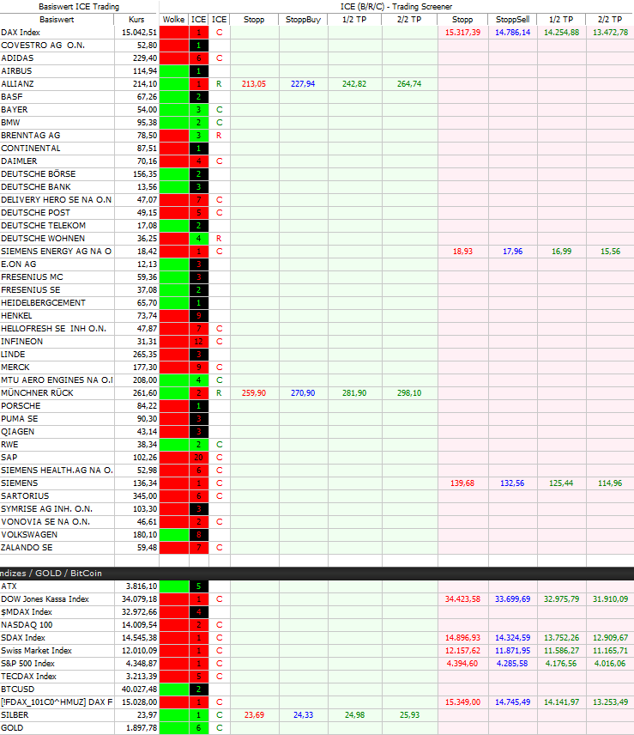Click the ATX index row name

coord(9,586)
